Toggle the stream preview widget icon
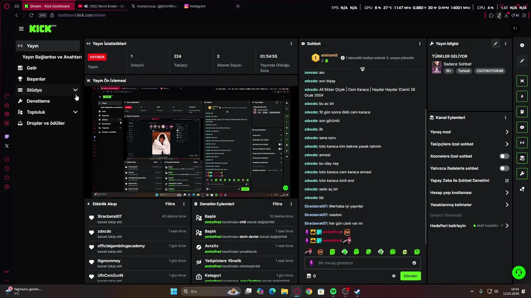 pos(522,81)
